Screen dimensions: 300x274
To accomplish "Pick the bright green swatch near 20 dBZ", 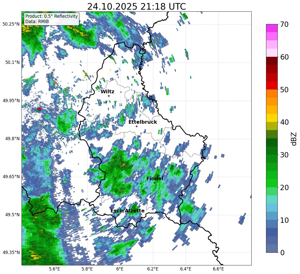I will 272,183.
